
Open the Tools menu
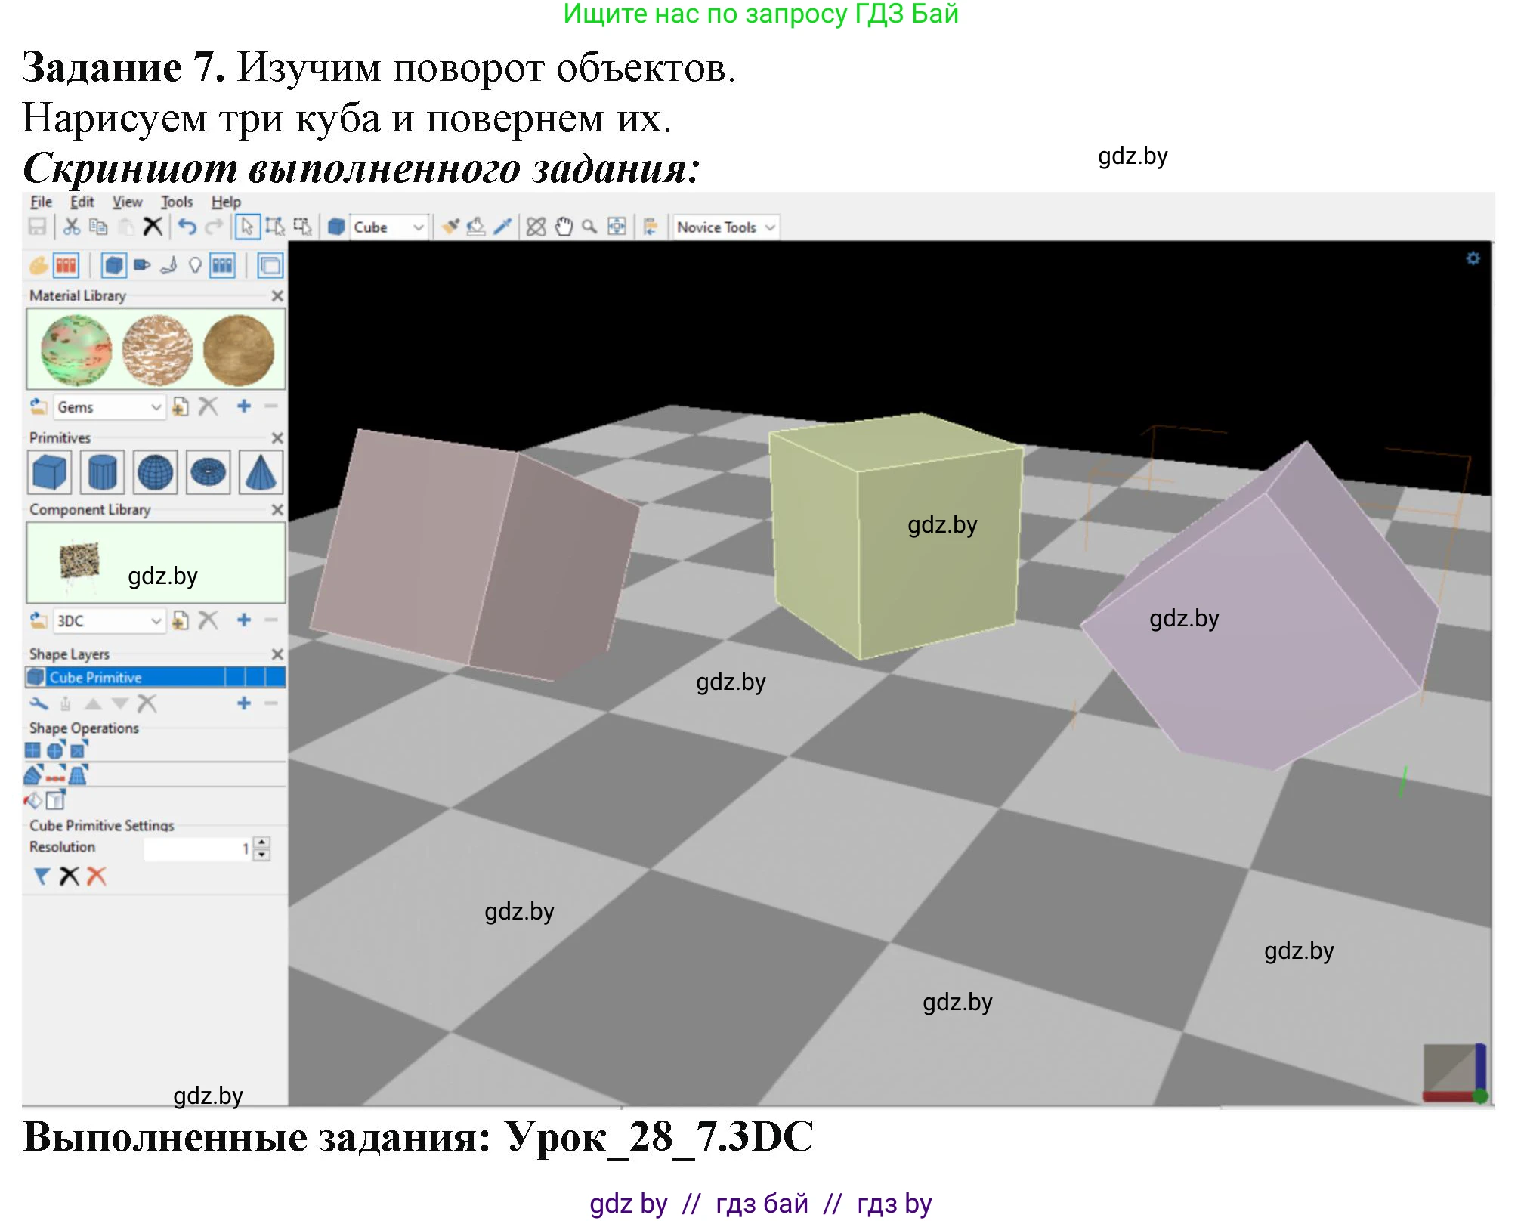177,201
